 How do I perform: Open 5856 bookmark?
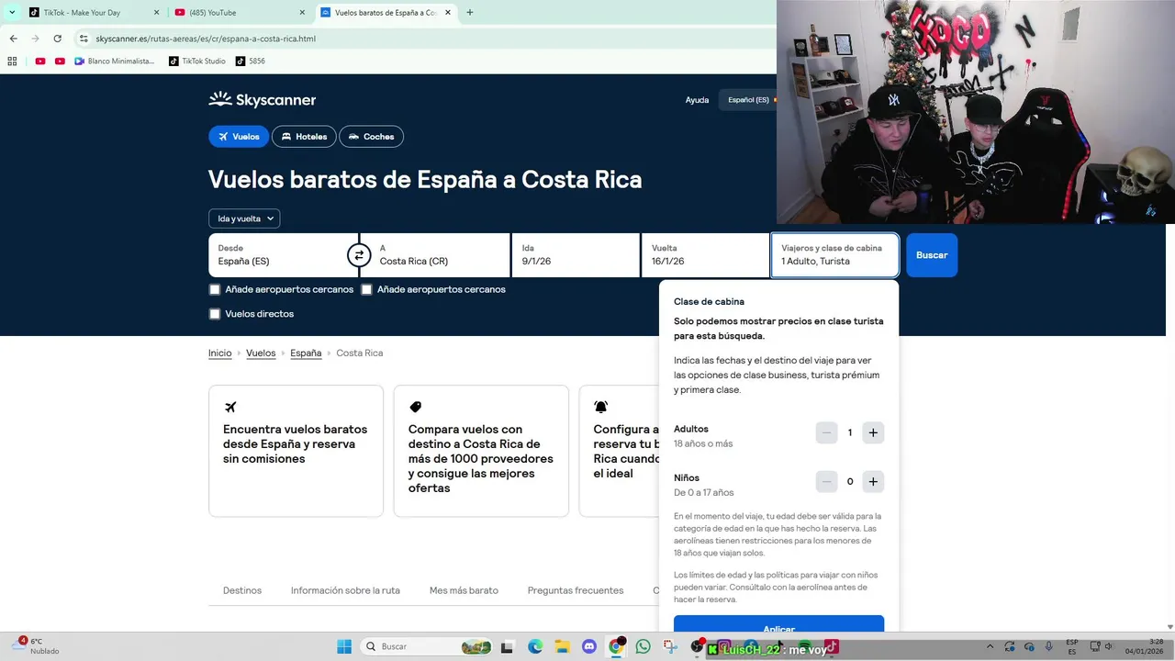pyautogui.click(x=251, y=62)
